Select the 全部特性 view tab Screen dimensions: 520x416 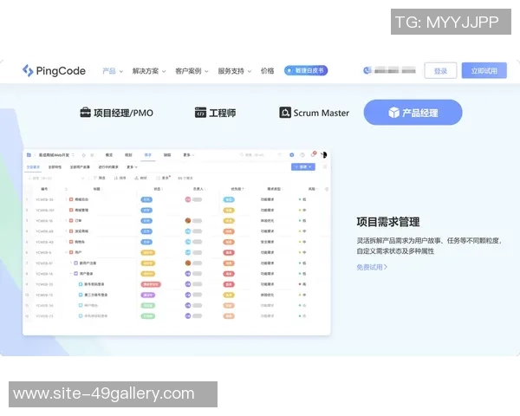55,167
